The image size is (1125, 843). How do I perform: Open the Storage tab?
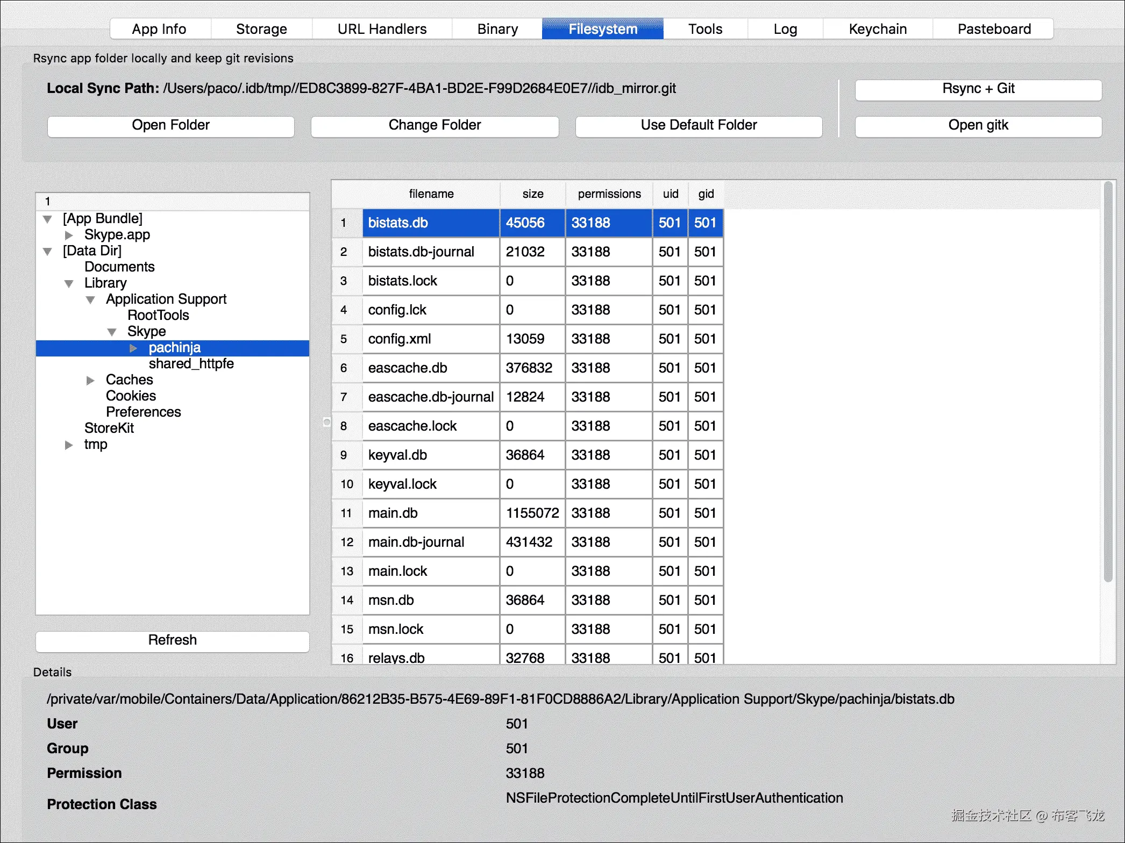pos(261,29)
